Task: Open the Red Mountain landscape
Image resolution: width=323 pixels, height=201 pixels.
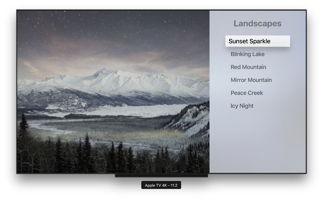Action: coord(248,67)
